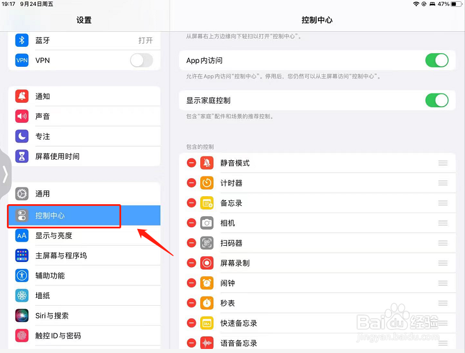
Task: Remove 快速备忘录 with its red minus button
Action: 192,323
